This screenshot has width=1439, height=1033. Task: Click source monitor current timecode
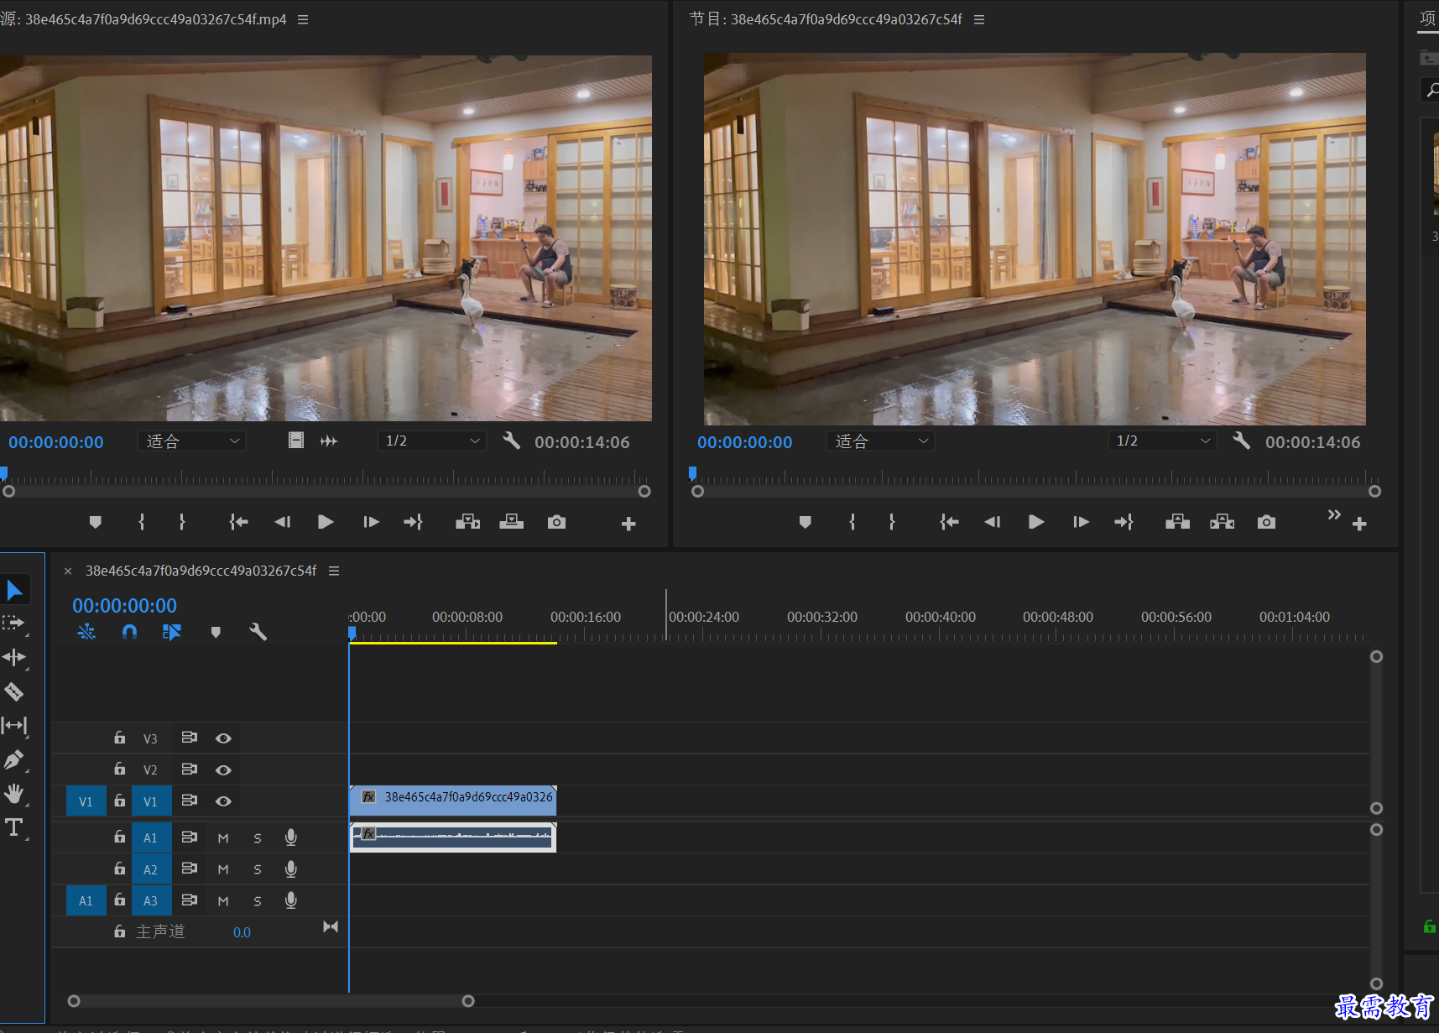(56, 442)
